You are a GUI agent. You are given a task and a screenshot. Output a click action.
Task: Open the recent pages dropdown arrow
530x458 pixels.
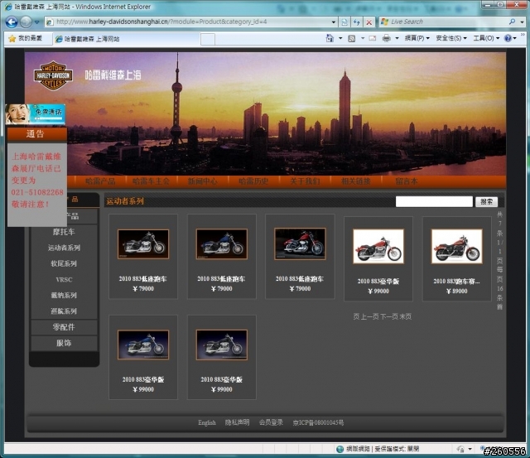(36, 22)
